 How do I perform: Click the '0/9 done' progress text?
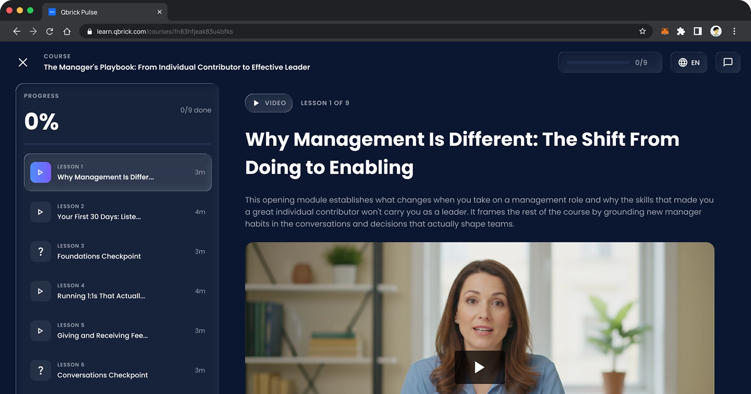196,110
